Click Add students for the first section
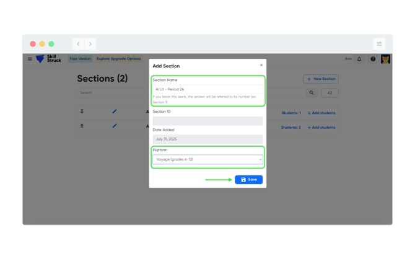This screenshot has width=415, height=259. click(x=321, y=113)
